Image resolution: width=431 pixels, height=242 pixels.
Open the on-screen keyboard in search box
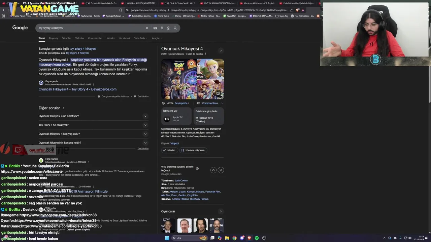[155, 28]
